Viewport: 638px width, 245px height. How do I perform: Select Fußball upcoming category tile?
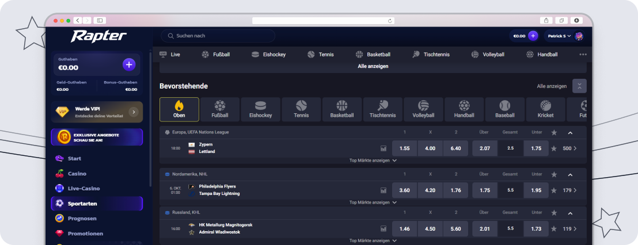click(220, 110)
